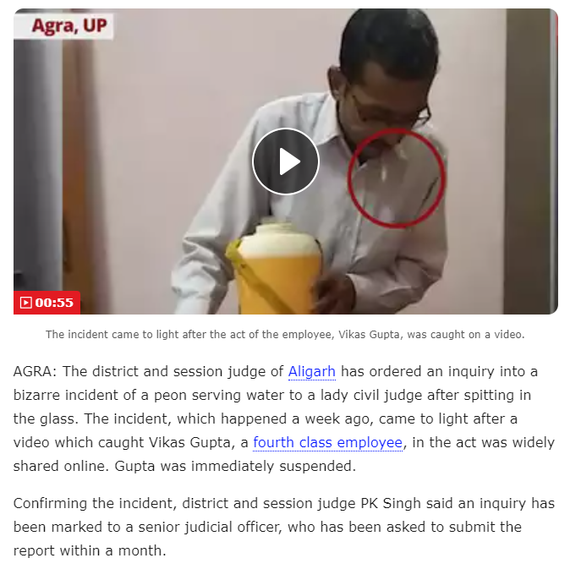The image size is (581, 569).
Task: Play the video using the center play button
Action: tap(285, 161)
